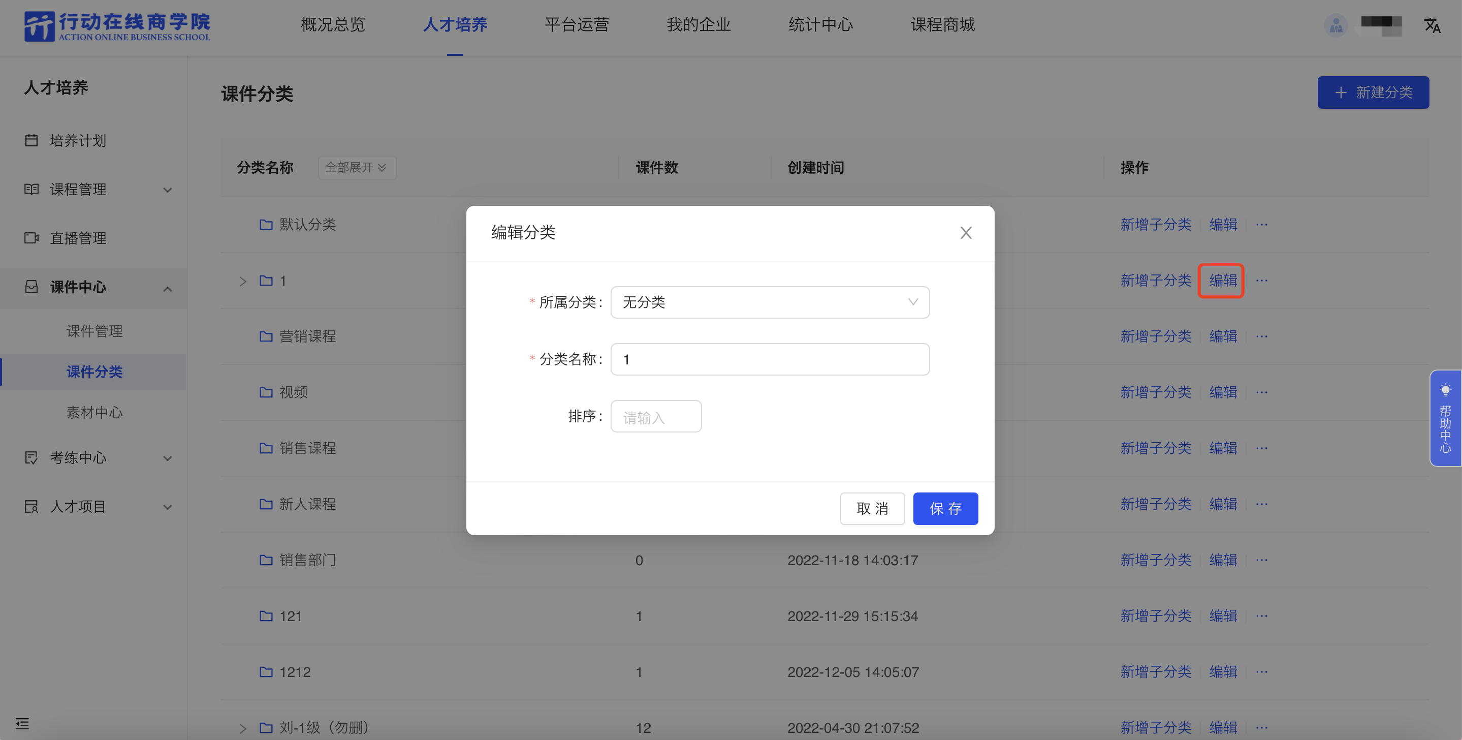Image resolution: width=1462 pixels, height=740 pixels.
Task: Switch to 课程商城 tab
Action: point(943,24)
